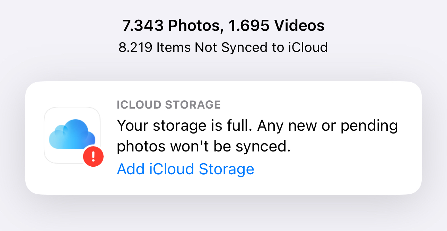
Task: Open the Add iCloud Storage link
Action: pyautogui.click(x=185, y=169)
